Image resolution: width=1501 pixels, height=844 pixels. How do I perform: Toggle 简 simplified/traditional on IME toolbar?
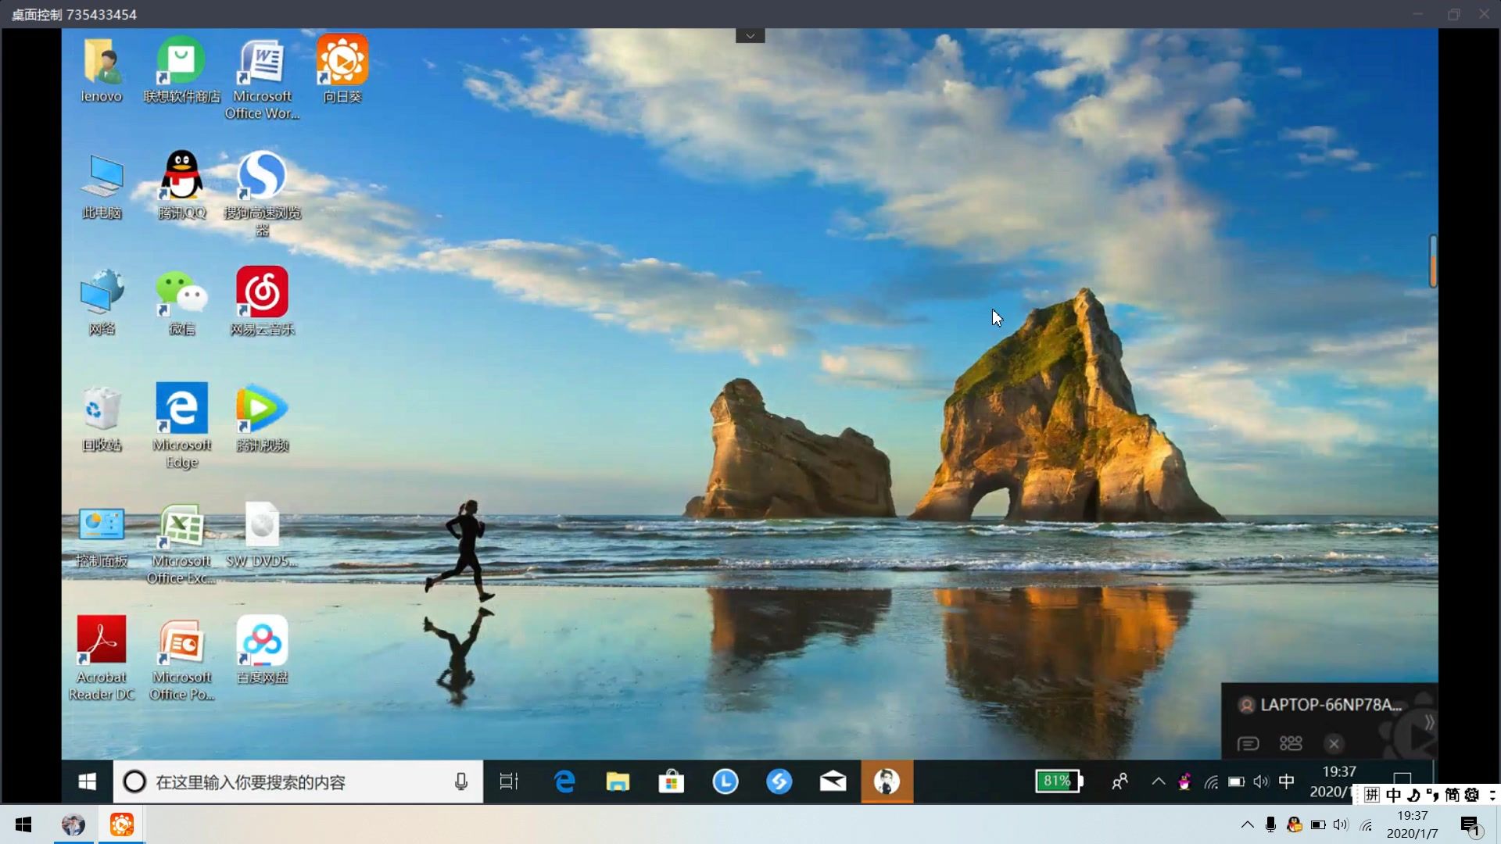[x=1452, y=795]
